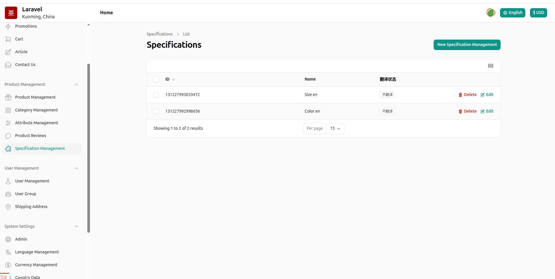Open the Per page dropdown
Screen dimensions: 555x279
(335, 129)
